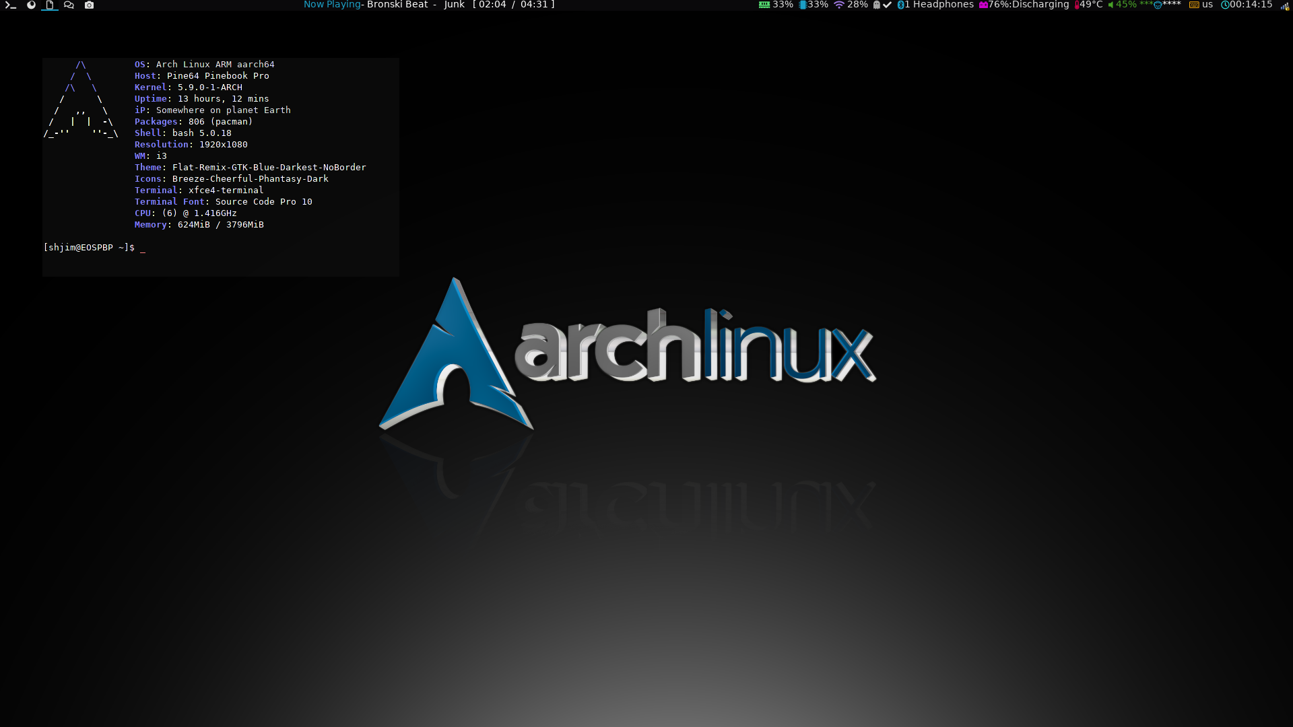
Task: Click the gray ghost icon
Action: click(876, 5)
